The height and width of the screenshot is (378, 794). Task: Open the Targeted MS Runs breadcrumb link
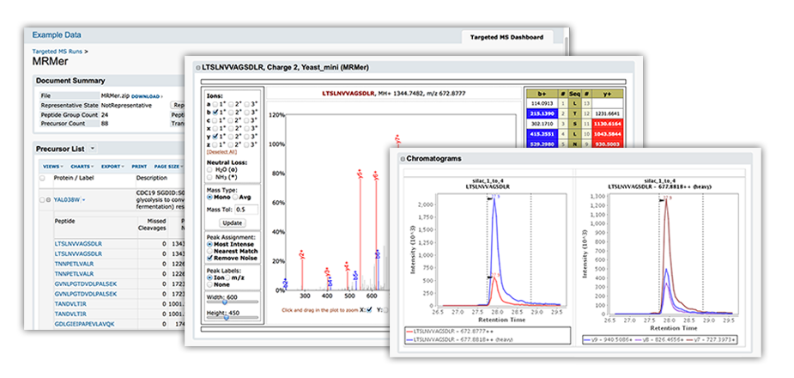pyautogui.click(x=58, y=52)
